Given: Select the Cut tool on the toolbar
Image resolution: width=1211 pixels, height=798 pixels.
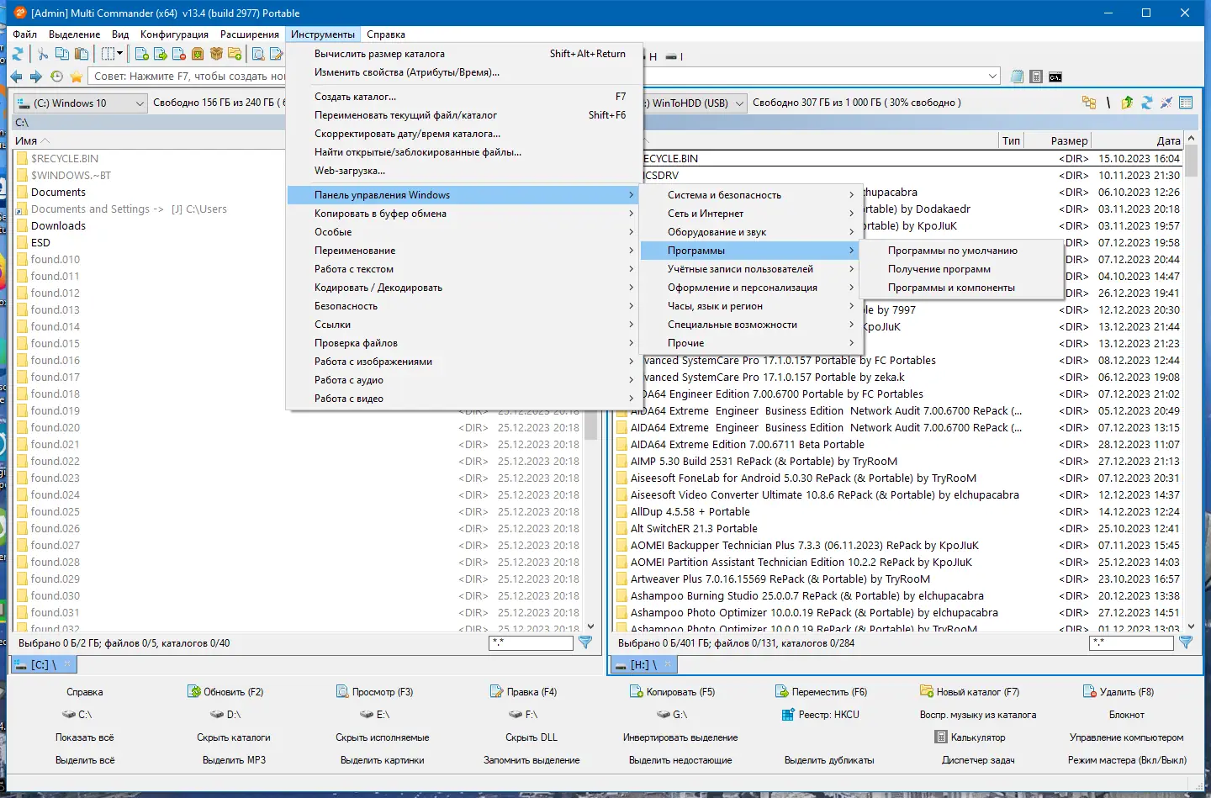Looking at the screenshot, I should [43, 54].
